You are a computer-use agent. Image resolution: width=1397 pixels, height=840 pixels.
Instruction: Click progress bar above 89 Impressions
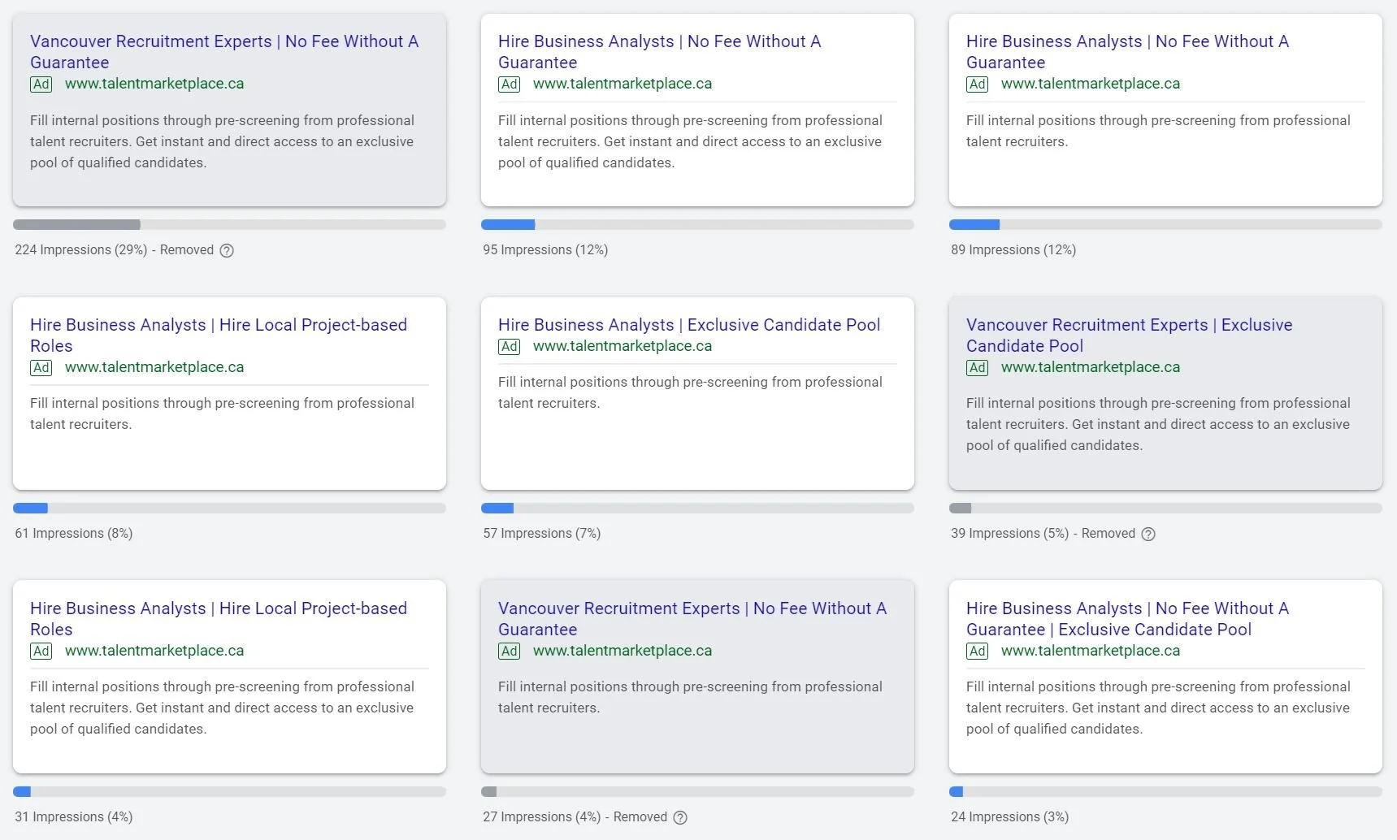coord(1165,224)
